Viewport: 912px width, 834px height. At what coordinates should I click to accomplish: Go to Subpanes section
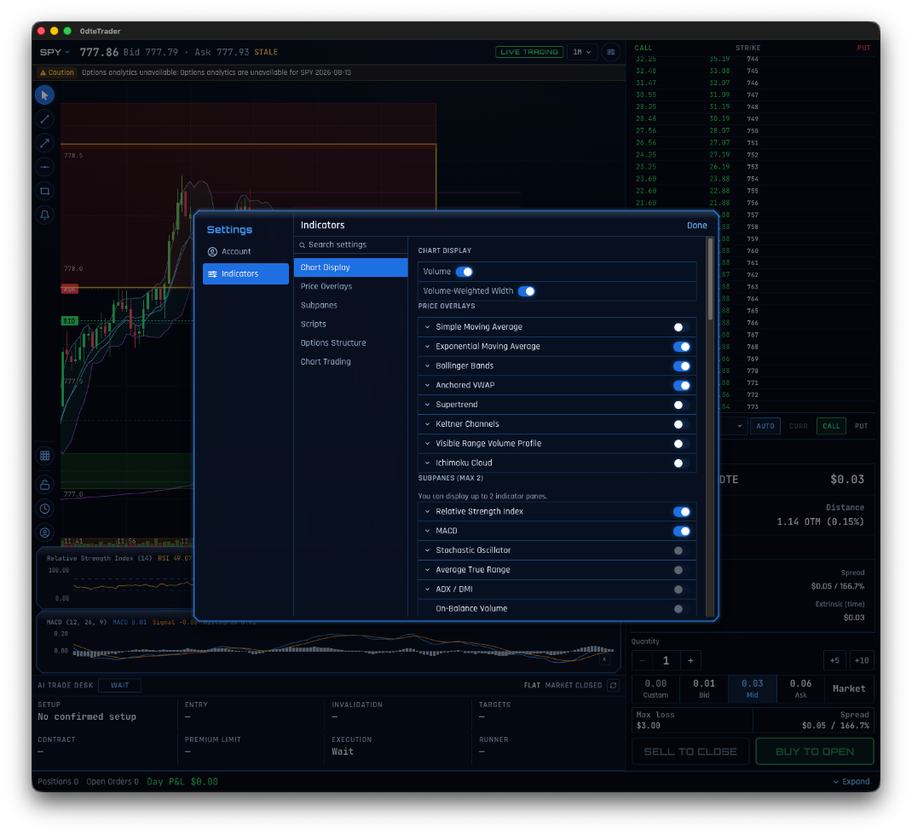tap(350, 305)
